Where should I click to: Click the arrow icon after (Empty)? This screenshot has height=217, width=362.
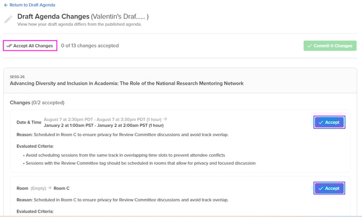50,188
